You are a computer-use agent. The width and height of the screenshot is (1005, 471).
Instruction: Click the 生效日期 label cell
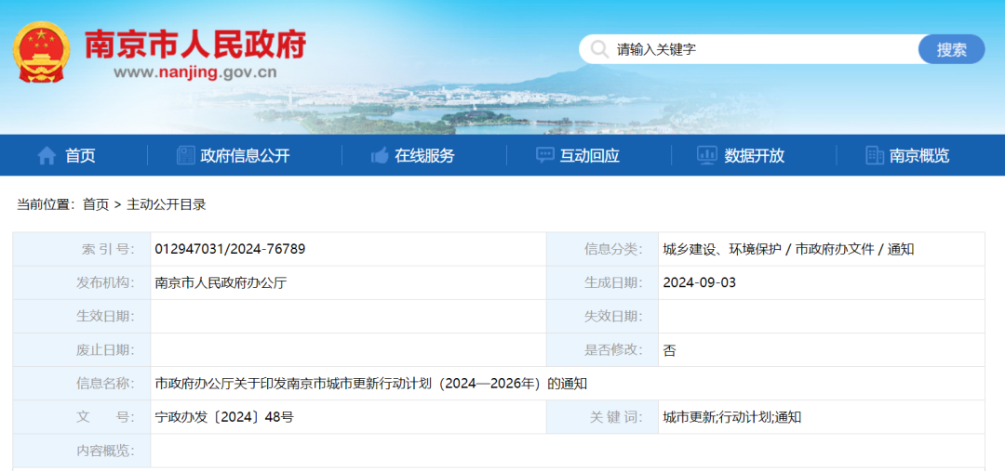[x=81, y=316]
